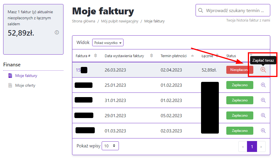Click Moje faktury document icon in sidebar
Image resolution: width=278 pixels, height=162 pixels.
point(10,76)
